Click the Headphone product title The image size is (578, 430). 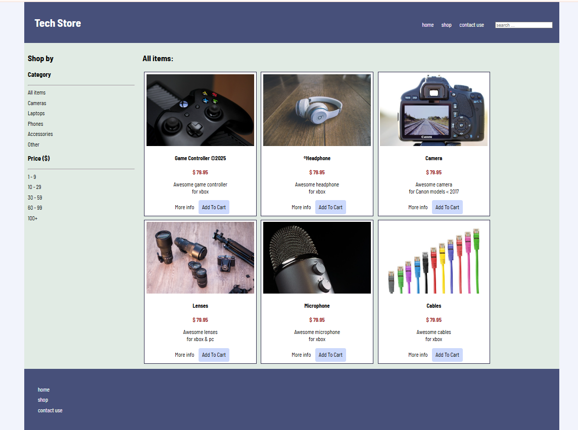tap(317, 158)
